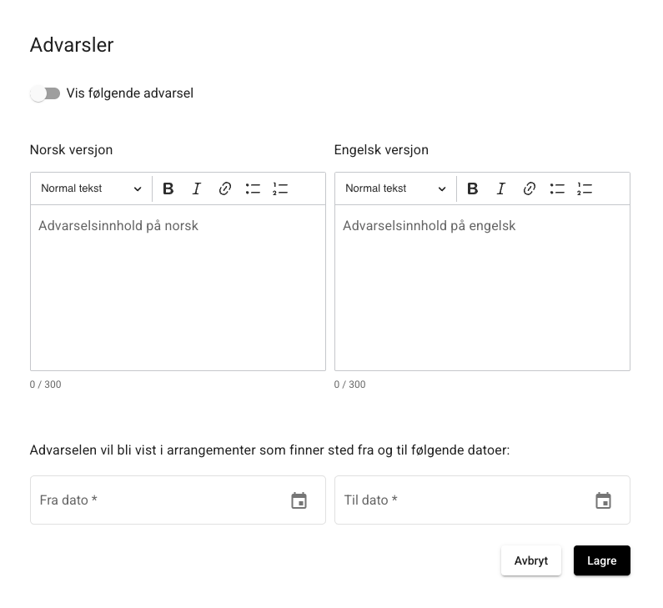Screen dimensions: 663x608
Task: Open 'Normal tekst' dropdown in Norsk versjon editor
Action: pos(91,188)
